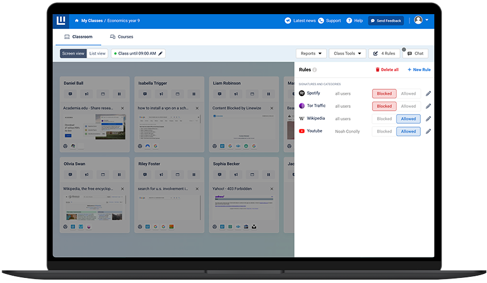
Task: Switch to List view
Action: pyautogui.click(x=97, y=54)
